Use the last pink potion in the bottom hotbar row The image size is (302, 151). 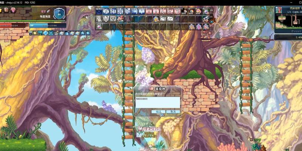click(206, 26)
